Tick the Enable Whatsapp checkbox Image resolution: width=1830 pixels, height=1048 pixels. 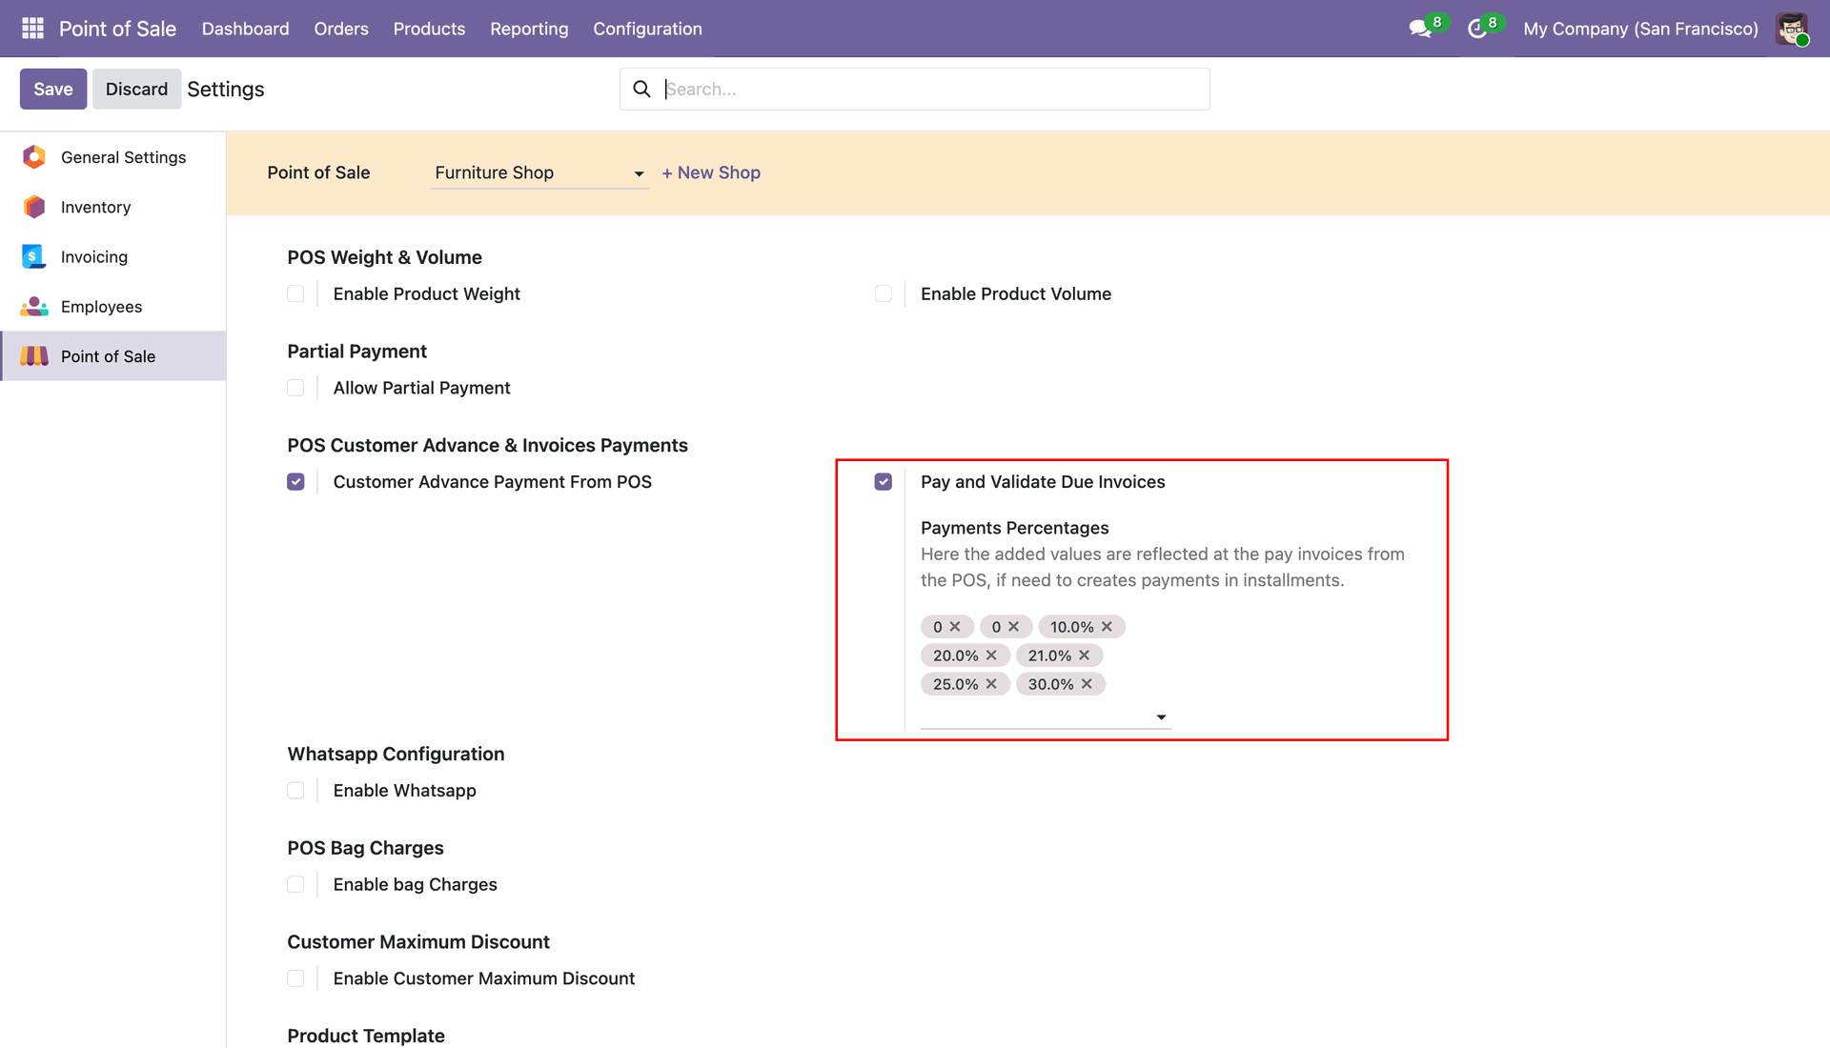295,791
